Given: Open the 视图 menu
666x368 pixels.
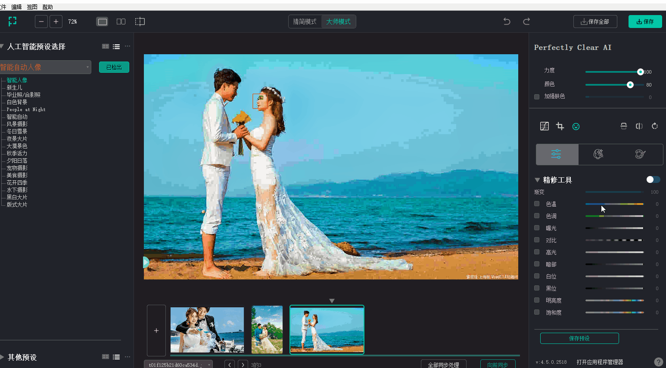Looking at the screenshot, I should [32, 7].
